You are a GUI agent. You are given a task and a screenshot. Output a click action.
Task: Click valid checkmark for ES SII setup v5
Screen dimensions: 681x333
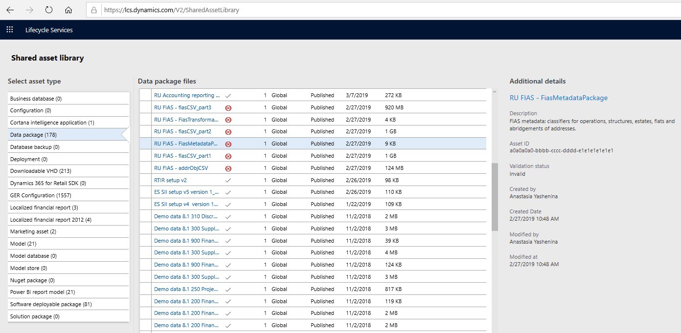tap(228, 192)
